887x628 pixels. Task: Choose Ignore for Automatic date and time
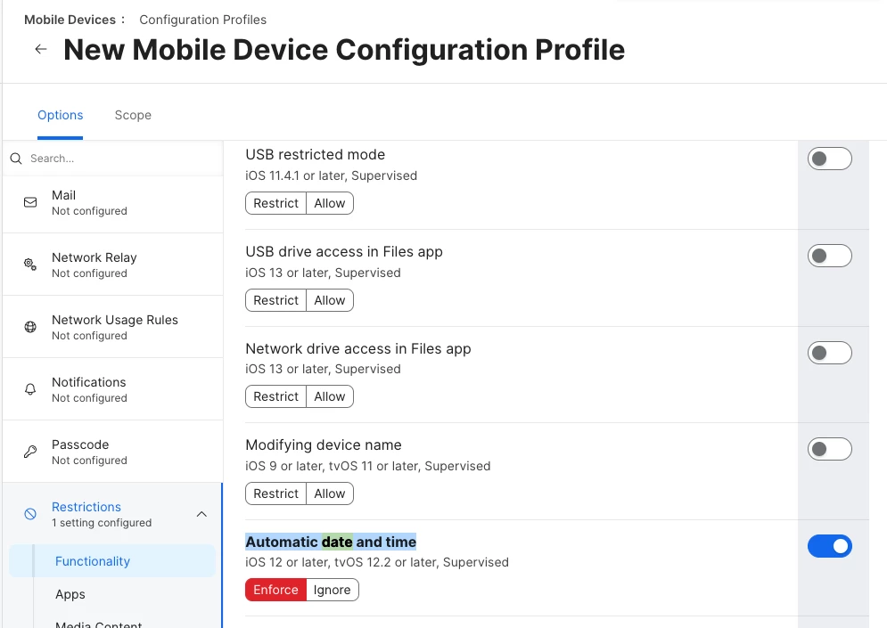tap(332, 590)
